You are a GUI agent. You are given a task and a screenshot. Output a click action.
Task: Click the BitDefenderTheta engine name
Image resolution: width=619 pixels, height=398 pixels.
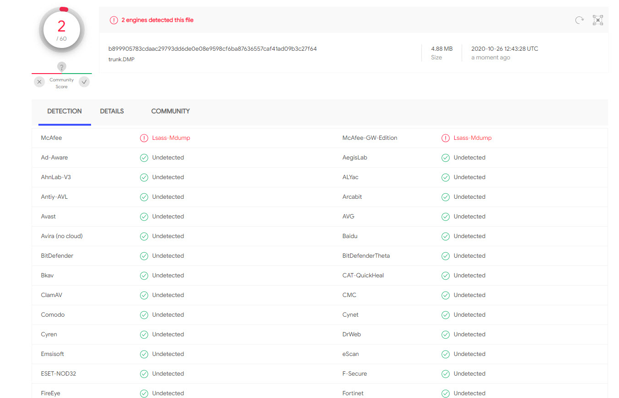pos(366,256)
